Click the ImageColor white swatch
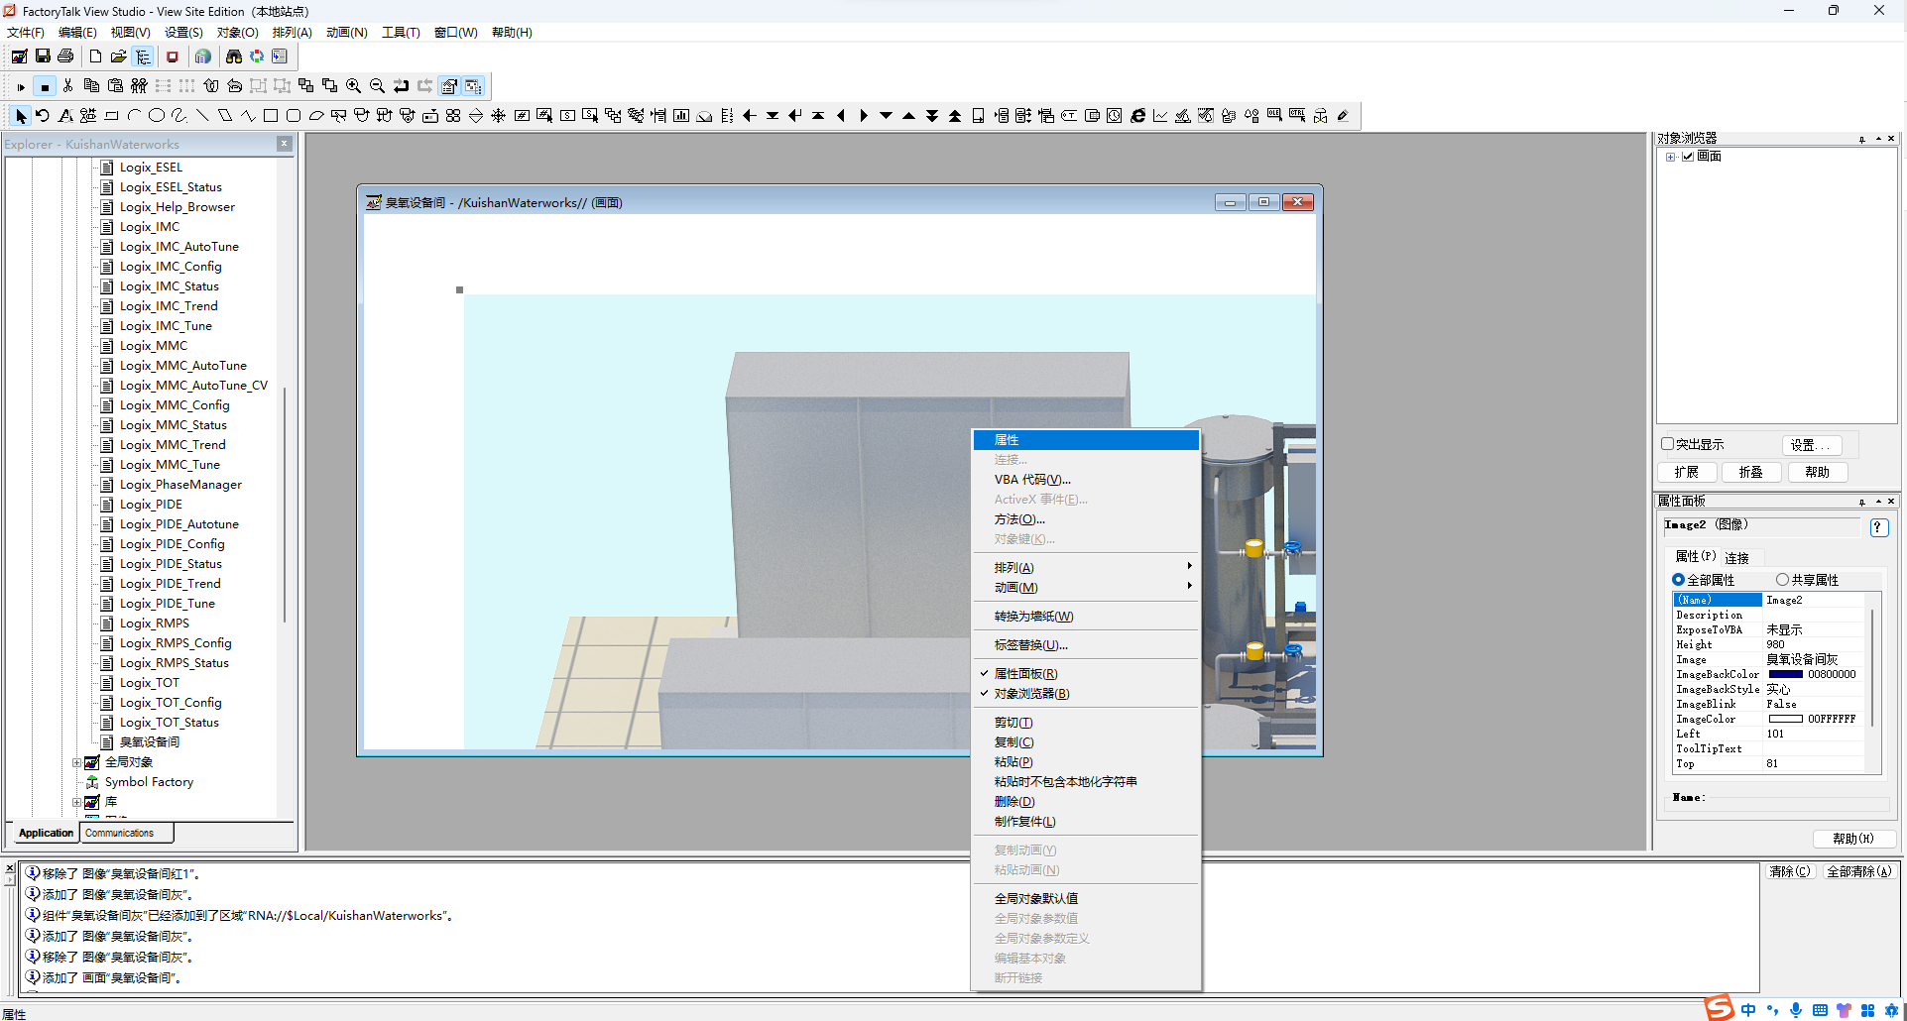Screen dimensions: 1907x1021 tap(1786, 719)
